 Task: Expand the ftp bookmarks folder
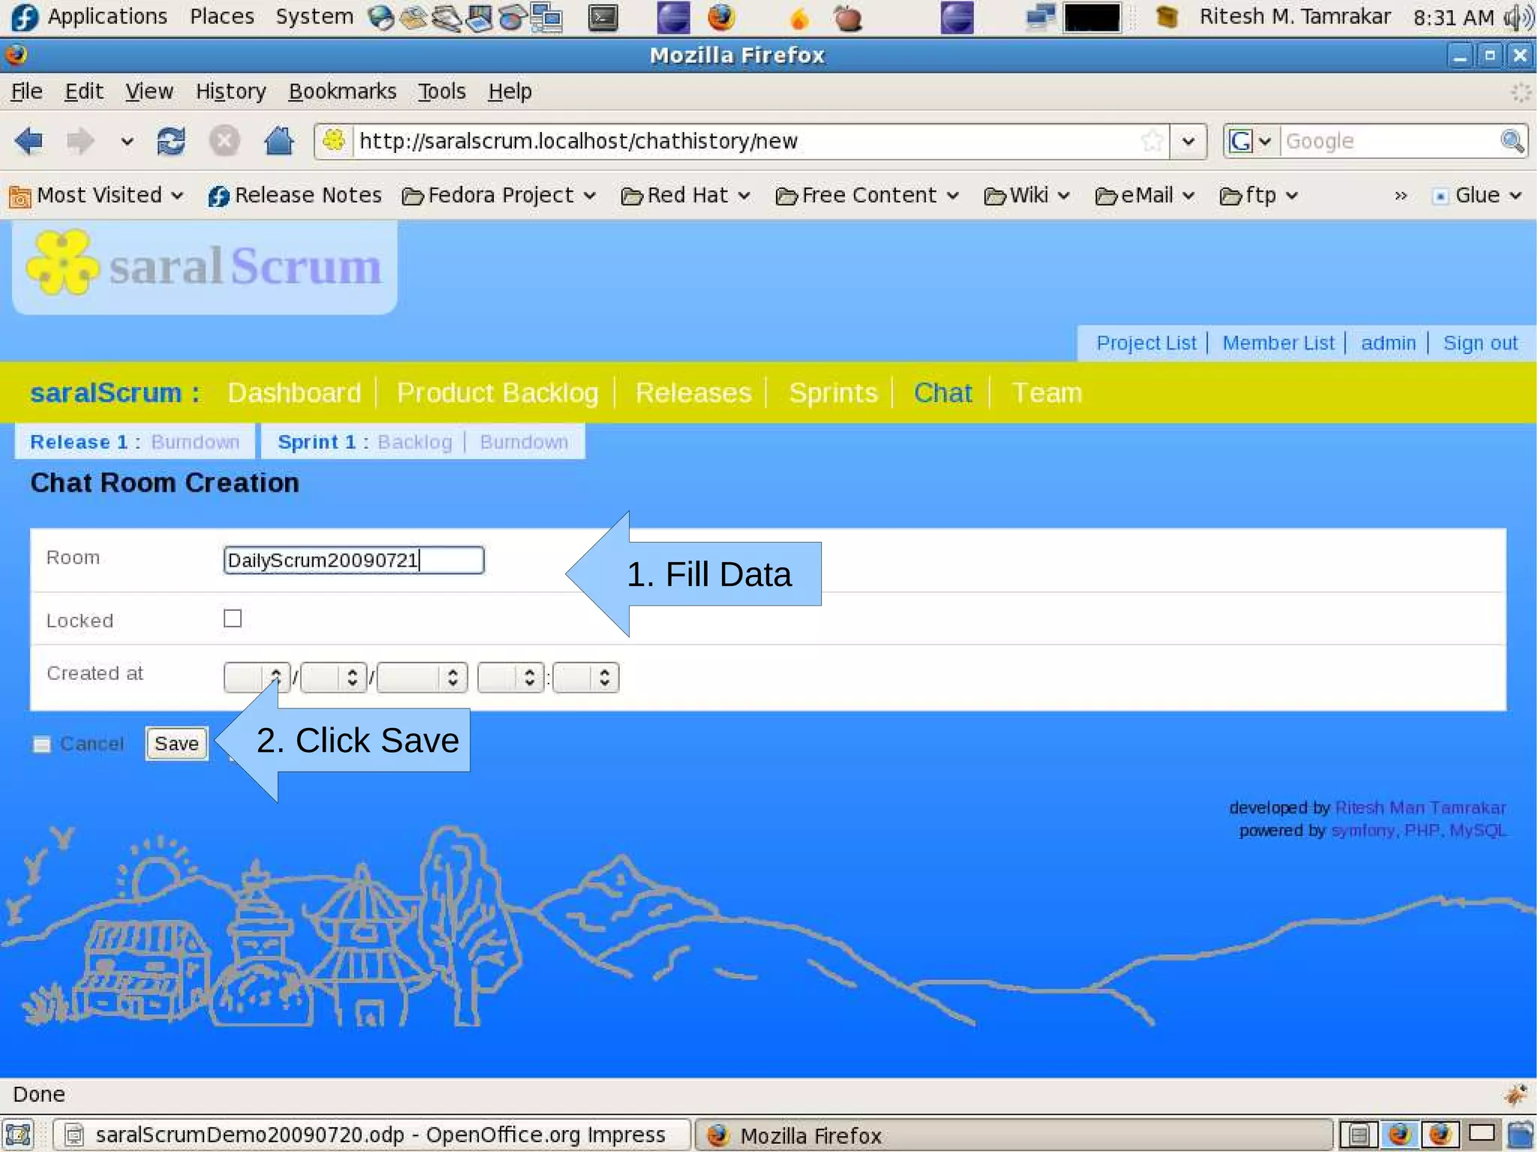tap(1259, 195)
